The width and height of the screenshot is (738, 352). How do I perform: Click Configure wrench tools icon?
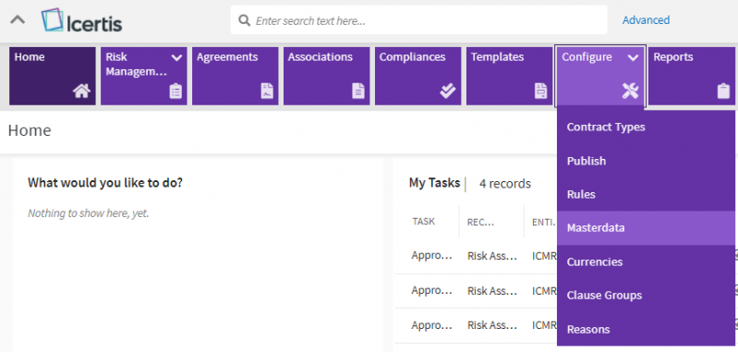[x=630, y=91]
